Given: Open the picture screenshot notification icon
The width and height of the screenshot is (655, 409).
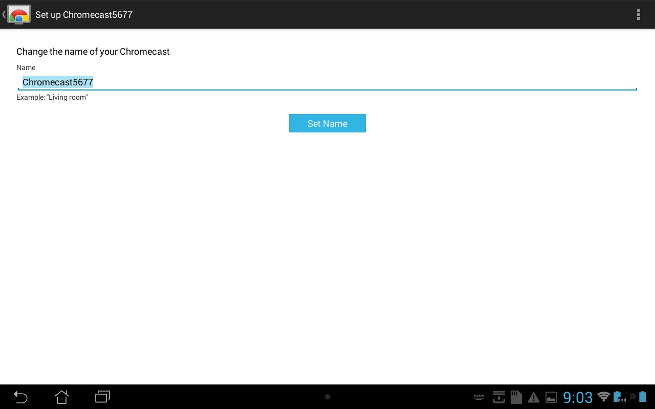Looking at the screenshot, I should 551,397.
